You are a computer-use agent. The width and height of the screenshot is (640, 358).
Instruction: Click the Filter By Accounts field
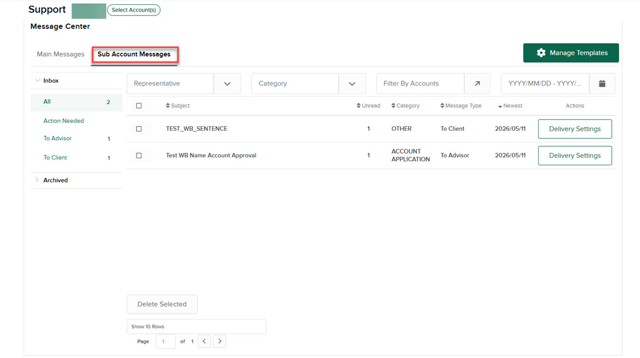(x=421, y=84)
